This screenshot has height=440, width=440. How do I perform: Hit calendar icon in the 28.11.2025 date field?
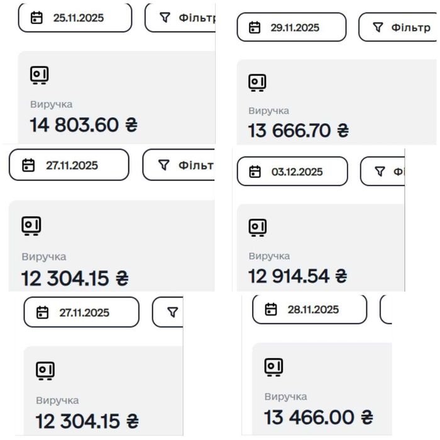point(271,309)
